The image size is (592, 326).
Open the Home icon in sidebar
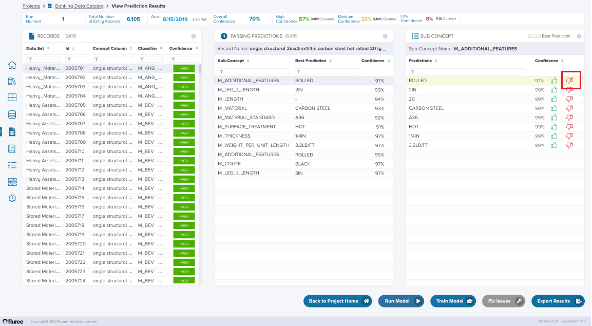click(12, 65)
